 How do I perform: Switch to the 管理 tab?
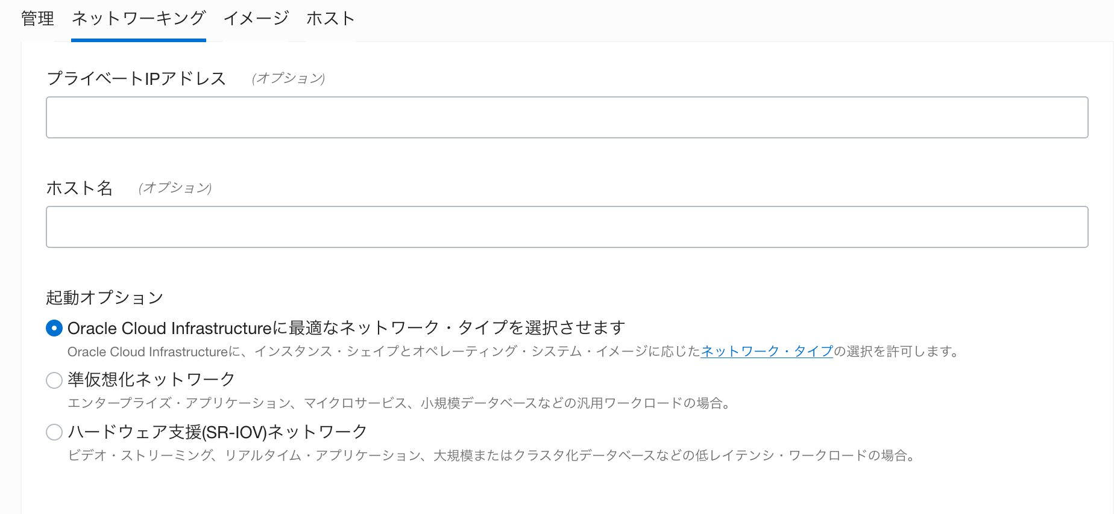(36, 19)
